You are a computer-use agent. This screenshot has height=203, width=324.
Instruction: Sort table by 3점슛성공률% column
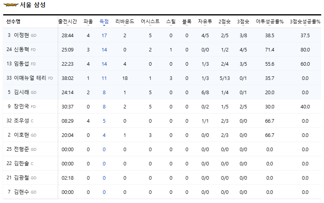(x=305, y=21)
